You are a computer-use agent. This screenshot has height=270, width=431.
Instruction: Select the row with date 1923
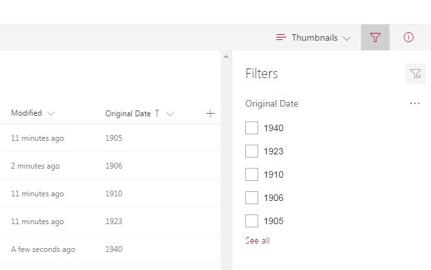pyautogui.click(x=110, y=221)
